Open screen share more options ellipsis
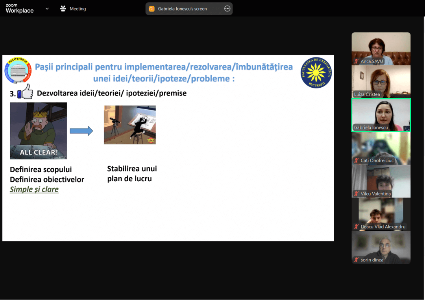This screenshot has height=300, width=425. click(227, 9)
